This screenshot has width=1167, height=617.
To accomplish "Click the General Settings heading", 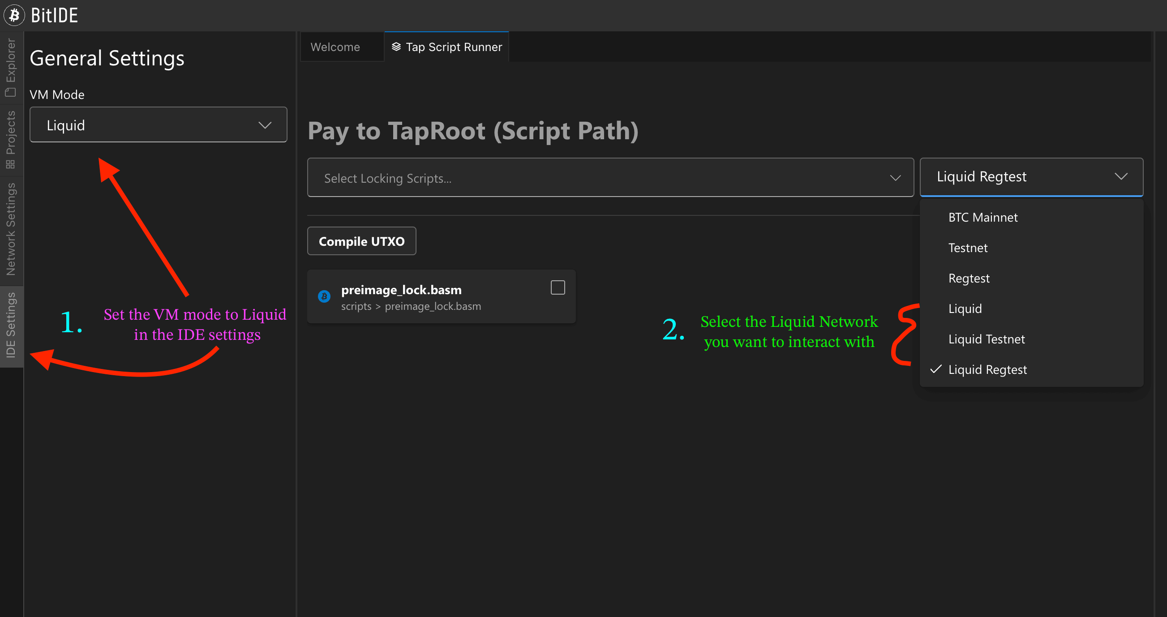I will [107, 58].
